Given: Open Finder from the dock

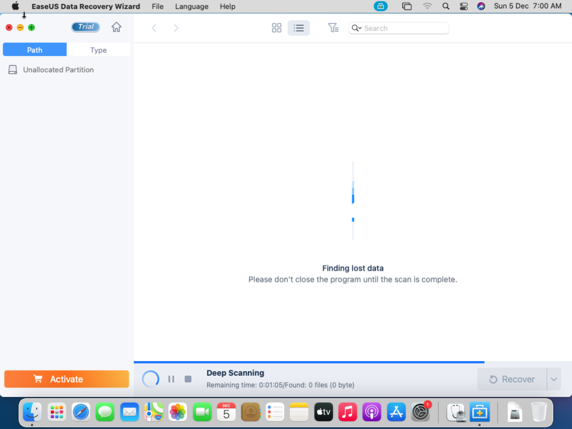Looking at the screenshot, I should [x=32, y=412].
